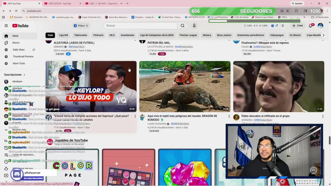Select the Todo category chip

(50, 35)
